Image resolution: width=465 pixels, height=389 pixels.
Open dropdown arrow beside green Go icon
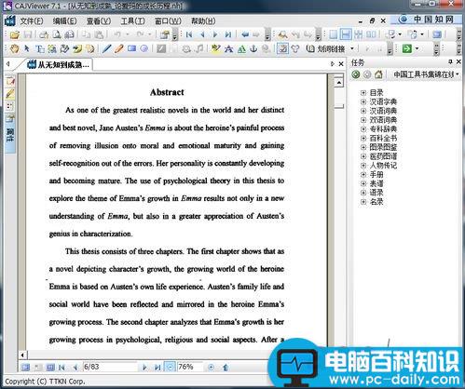click(x=417, y=48)
